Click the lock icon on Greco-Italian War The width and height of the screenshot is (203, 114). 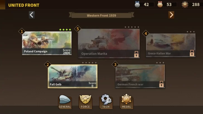[x=192, y=53]
